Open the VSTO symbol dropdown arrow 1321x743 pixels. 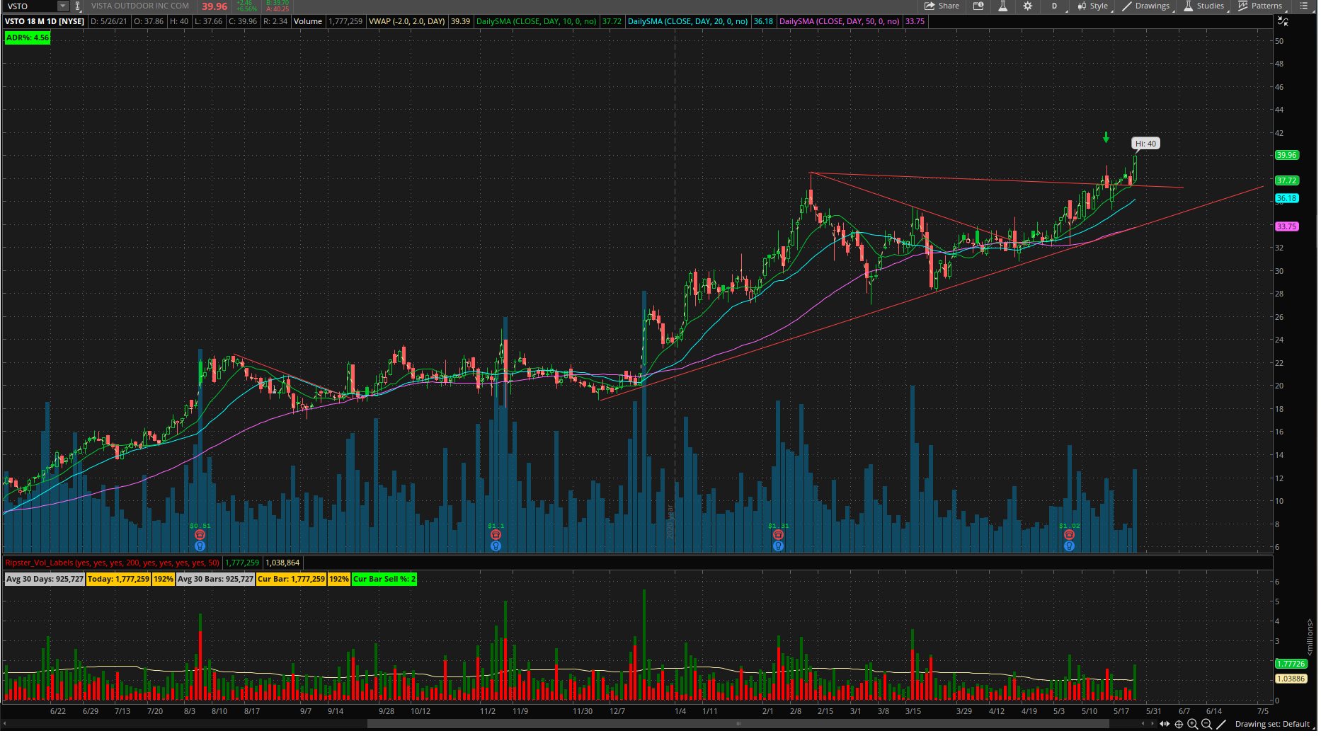click(x=63, y=6)
